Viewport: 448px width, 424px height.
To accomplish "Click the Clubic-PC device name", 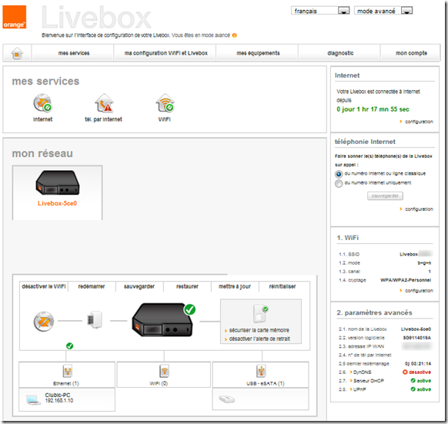I will [x=58, y=395].
